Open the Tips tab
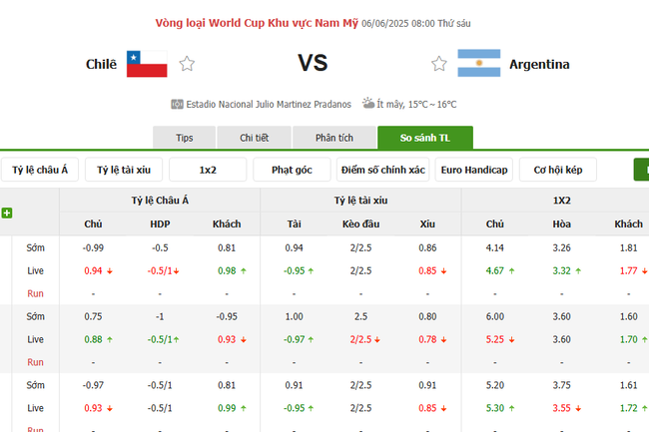Image resolution: width=649 pixels, height=432 pixels. pyautogui.click(x=185, y=138)
